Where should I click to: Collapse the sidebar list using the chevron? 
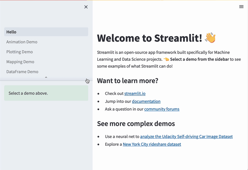point(46,78)
